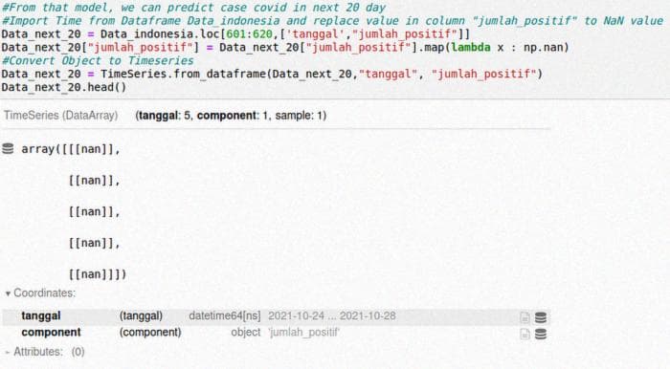This screenshot has height=369, width=670.
Task: Click the Data_indonesia.loc[601:620] code line
Action: pos(235,33)
